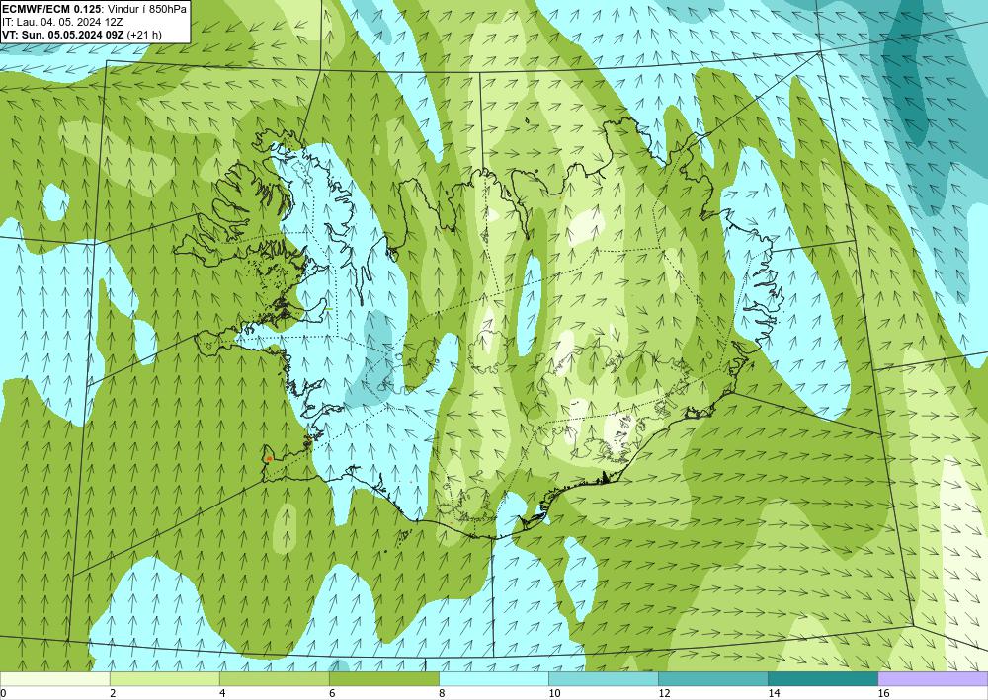Click the legend value label '8'
The width and height of the screenshot is (988, 700).
442,693
